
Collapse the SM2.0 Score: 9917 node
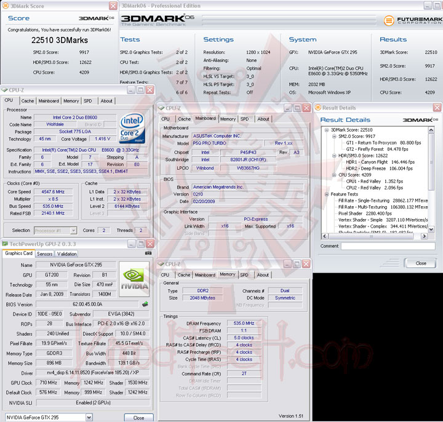point(334,137)
